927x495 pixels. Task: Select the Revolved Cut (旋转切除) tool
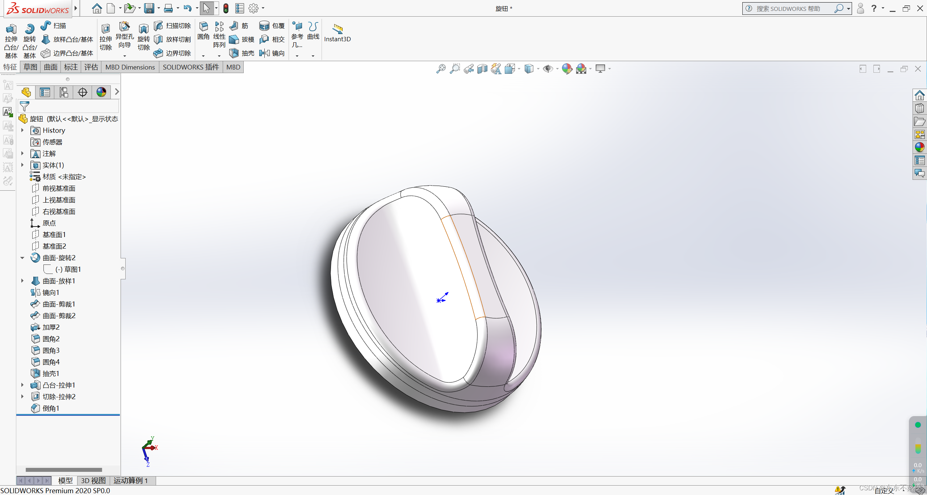[x=144, y=37]
